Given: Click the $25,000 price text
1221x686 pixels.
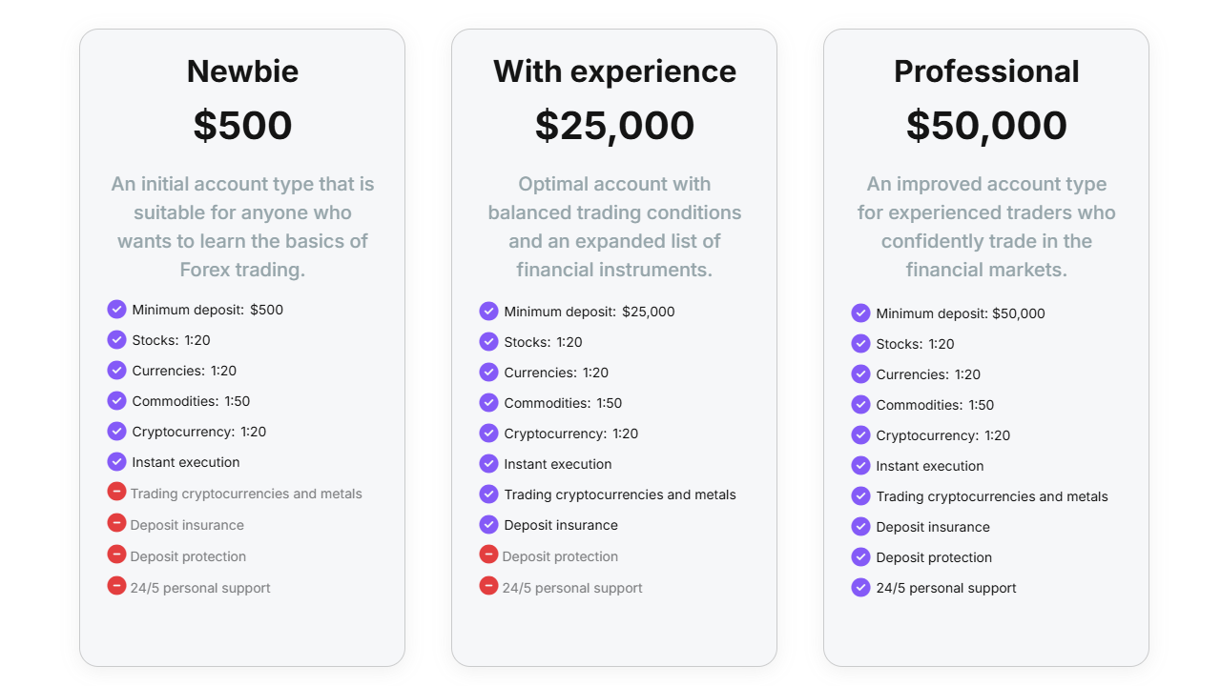Looking at the screenshot, I should [614, 126].
